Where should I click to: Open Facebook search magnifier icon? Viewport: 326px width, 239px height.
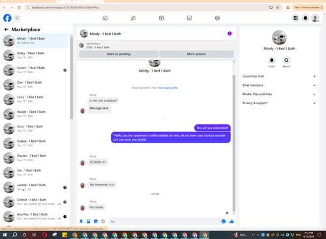[x=17, y=18]
